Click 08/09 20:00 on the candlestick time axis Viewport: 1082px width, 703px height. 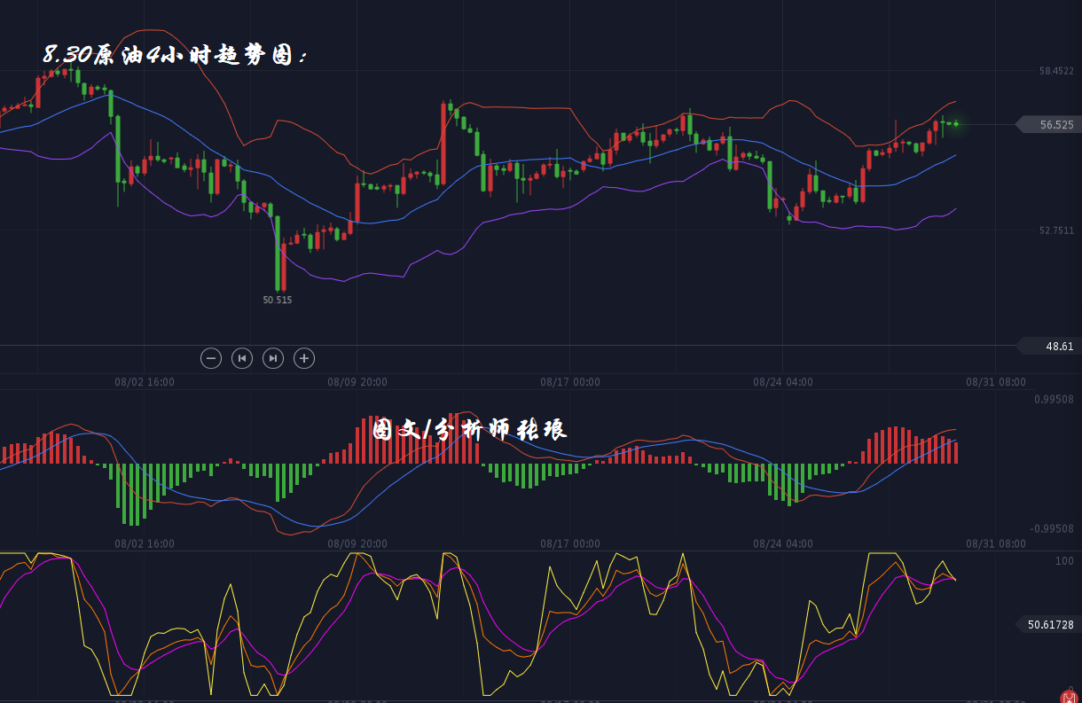click(x=357, y=382)
